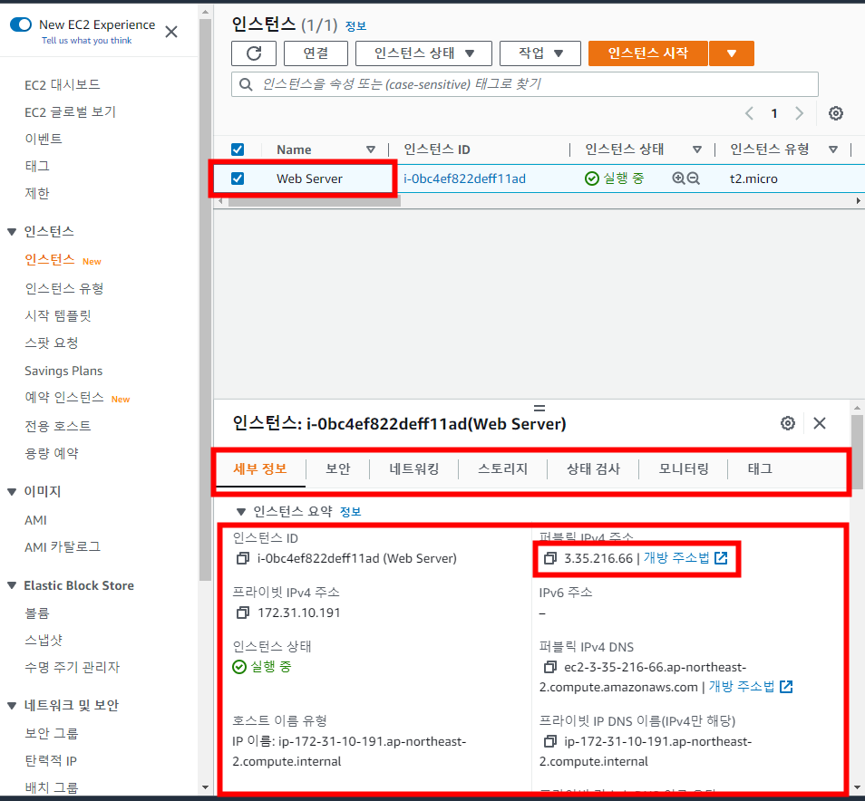The height and width of the screenshot is (801, 865).
Task: Close the instance detail panel
Action: pos(820,423)
